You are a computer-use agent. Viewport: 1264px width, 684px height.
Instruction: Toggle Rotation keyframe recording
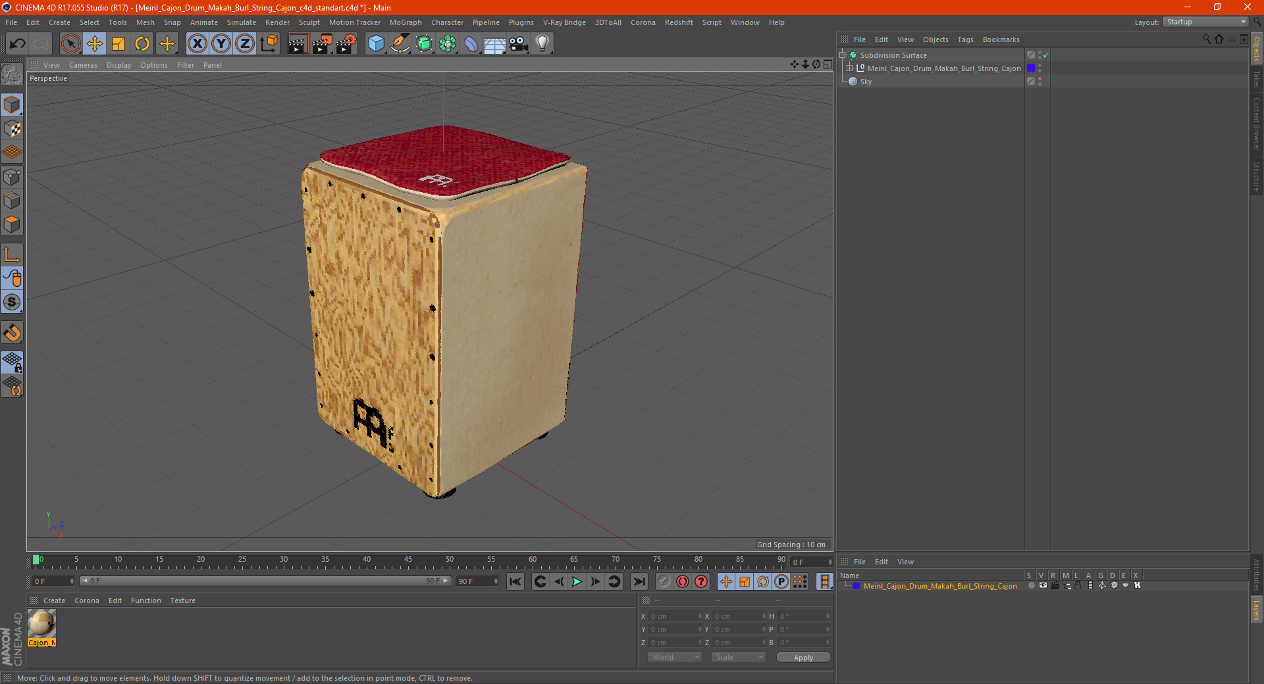763,581
